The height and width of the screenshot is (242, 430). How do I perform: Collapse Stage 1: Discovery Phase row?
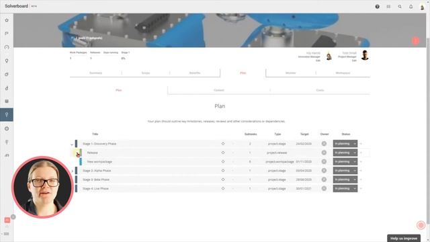click(72, 145)
